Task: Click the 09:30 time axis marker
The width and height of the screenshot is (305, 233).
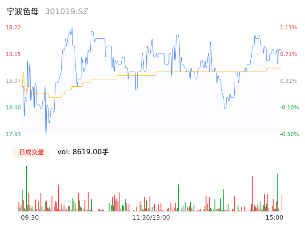Action: point(30,217)
